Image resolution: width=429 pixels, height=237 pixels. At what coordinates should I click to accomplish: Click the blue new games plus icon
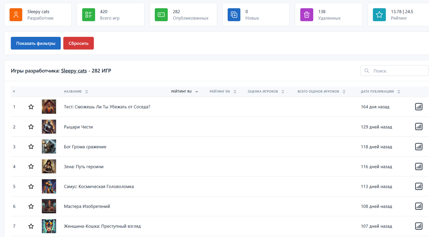[234, 15]
